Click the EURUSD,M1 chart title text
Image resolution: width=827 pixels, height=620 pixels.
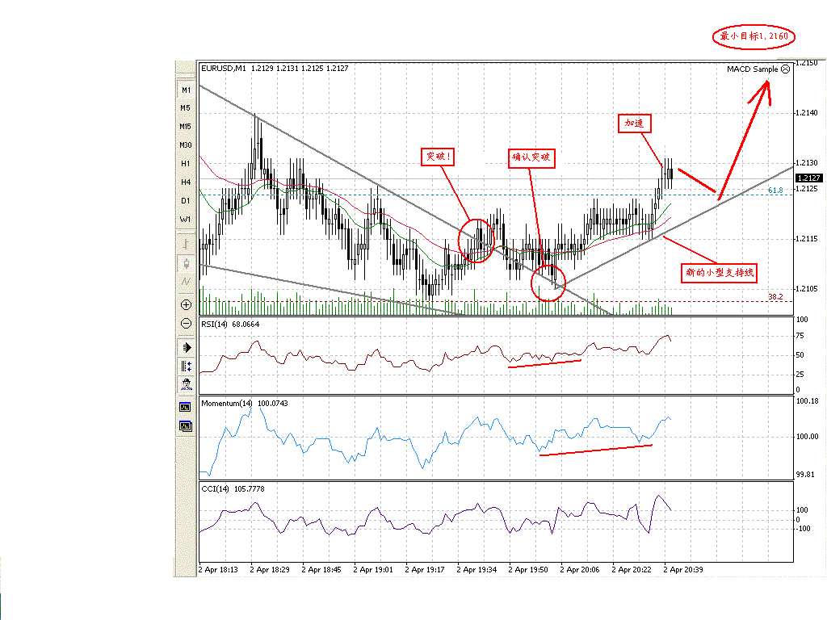point(224,69)
